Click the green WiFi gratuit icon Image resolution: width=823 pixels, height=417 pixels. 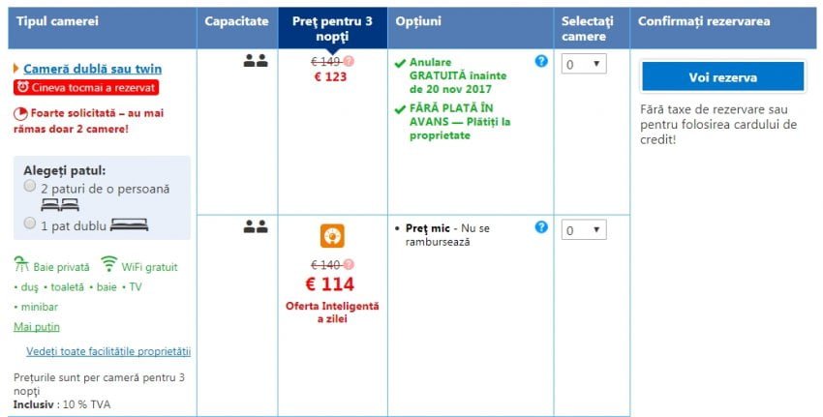point(109,265)
